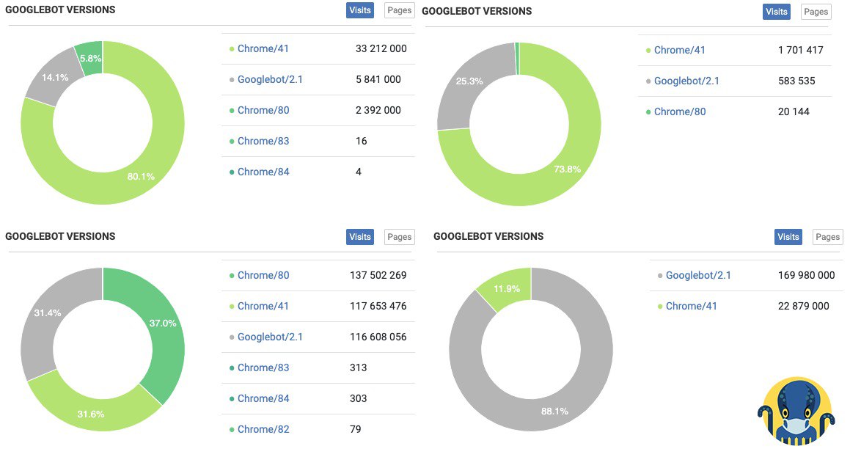861x468 pixels.
Task: Open the Chrome/41 link with 22 879 000 visits
Action: (692, 306)
